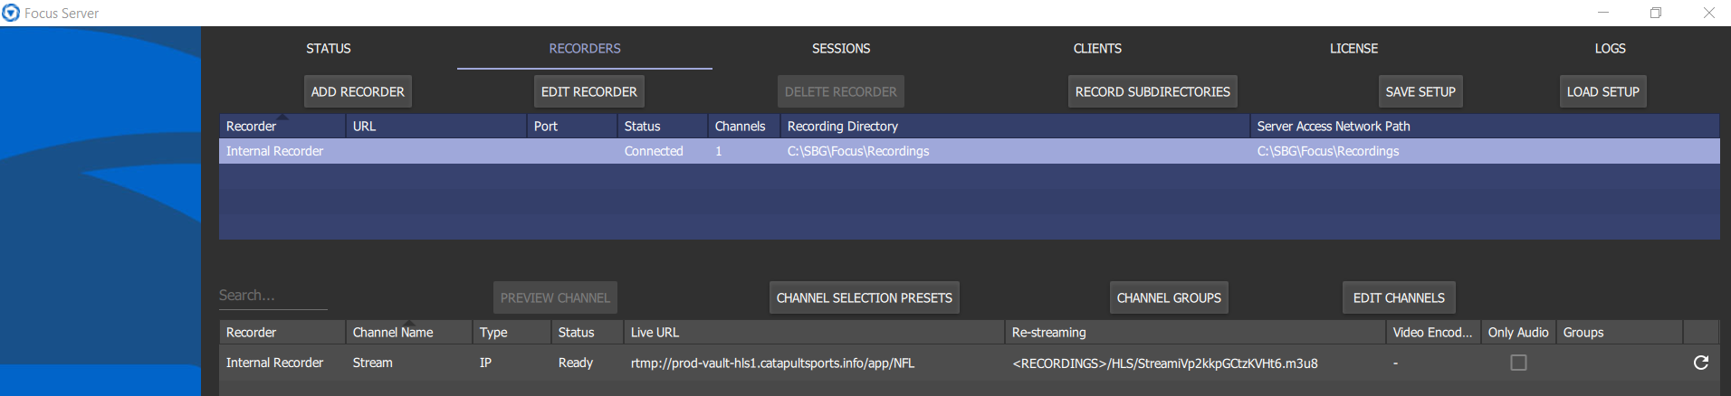
Task: View the LOGS tab
Action: pyautogui.click(x=1610, y=49)
